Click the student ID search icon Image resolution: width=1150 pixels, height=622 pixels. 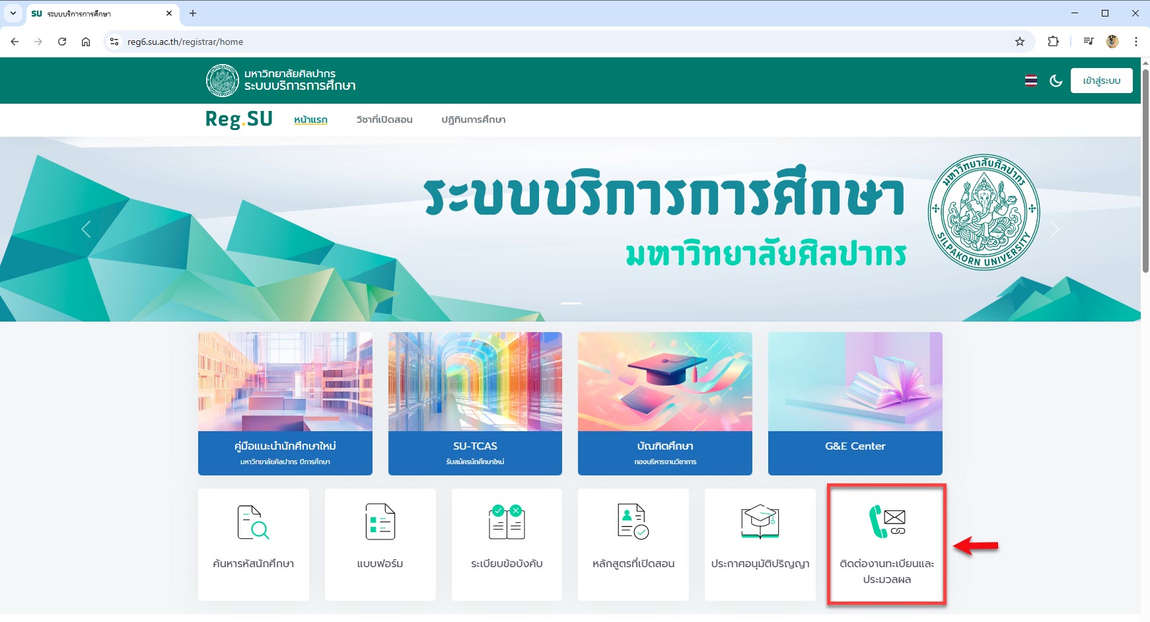point(253,522)
